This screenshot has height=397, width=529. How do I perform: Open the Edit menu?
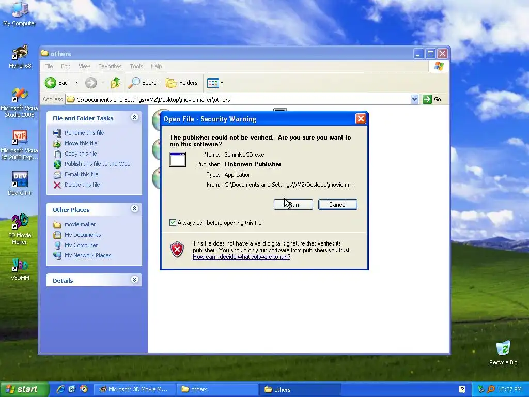coord(66,66)
